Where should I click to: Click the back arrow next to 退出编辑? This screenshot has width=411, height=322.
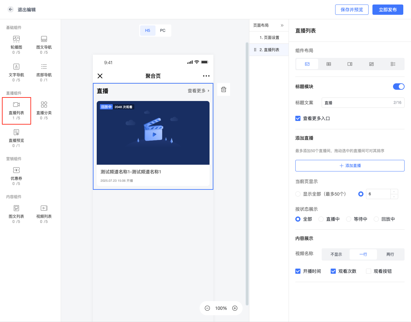tap(11, 9)
